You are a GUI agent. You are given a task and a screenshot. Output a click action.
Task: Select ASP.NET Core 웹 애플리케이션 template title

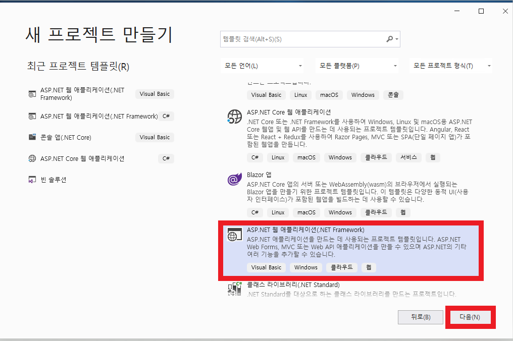pyautogui.click(x=289, y=112)
